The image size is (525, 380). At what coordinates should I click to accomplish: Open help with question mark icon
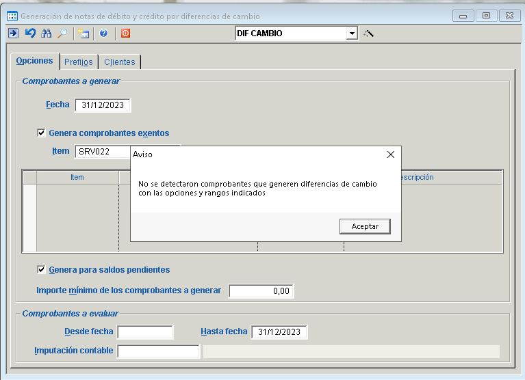coord(103,33)
